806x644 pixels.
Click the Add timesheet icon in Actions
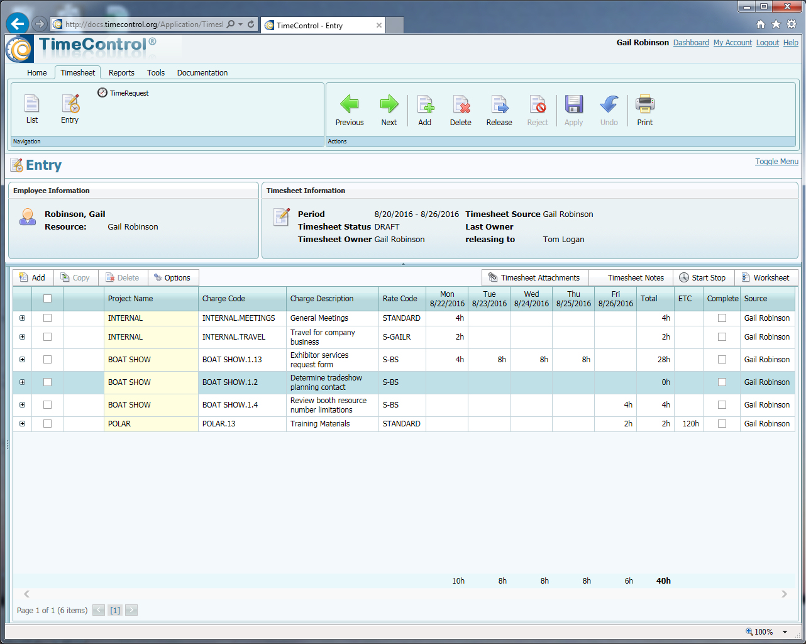(425, 104)
